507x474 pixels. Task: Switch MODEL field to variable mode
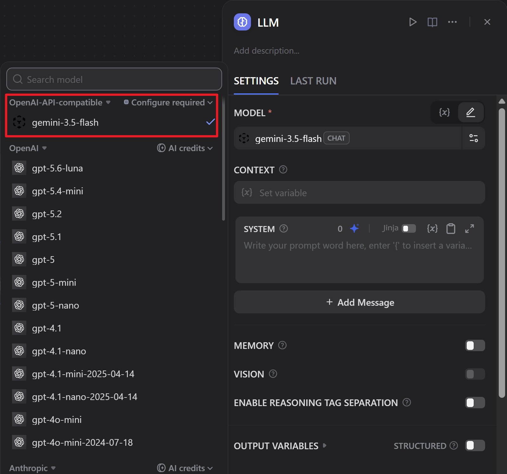pyautogui.click(x=444, y=112)
